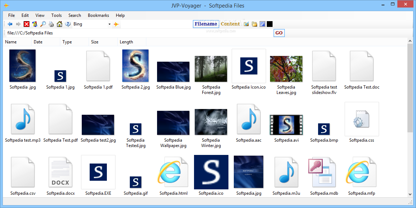The height and width of the screenshot is (208, 416).
Task: Select the Softpedia 1.pdf file icon
Action: [98, 66]
